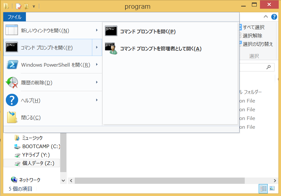This screenshot has height=196, width=281.
Task: Click the ネットワーク network icon
Action: tap(14, 180)
